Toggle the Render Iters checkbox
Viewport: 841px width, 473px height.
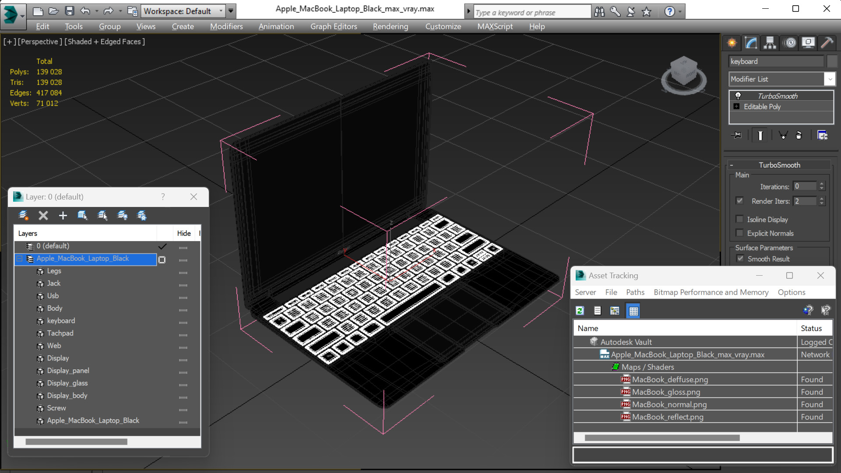pyautogui.click(x=739, y=201)
